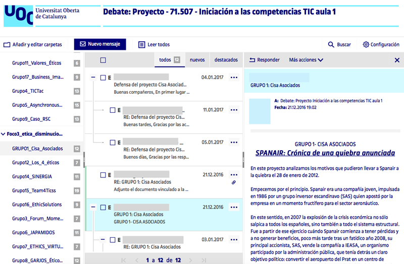Open folder Grupo15_Team4Ticss

tap(34, 190)
